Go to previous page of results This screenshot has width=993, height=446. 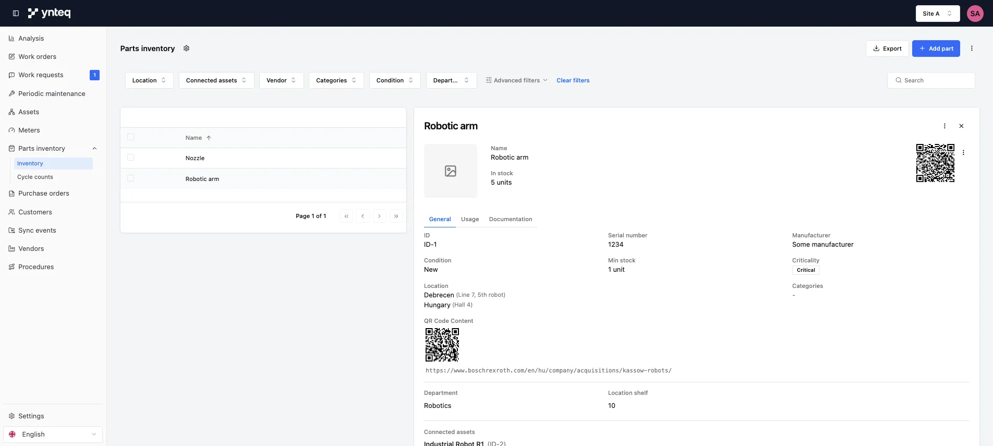pyautogui.click(x=363, y=216)
